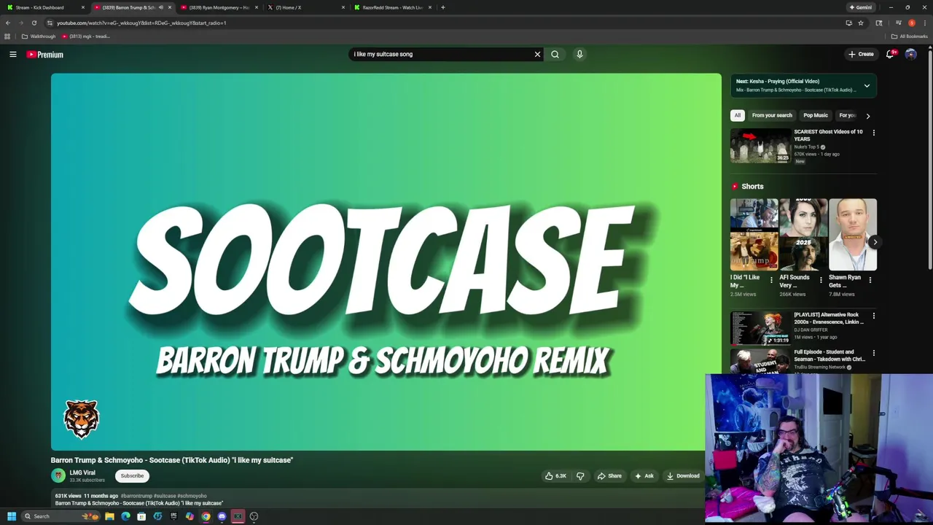Viewport: 933px width, 525px height.
Task: Close the Home / X tab
Action: (343, 7)
